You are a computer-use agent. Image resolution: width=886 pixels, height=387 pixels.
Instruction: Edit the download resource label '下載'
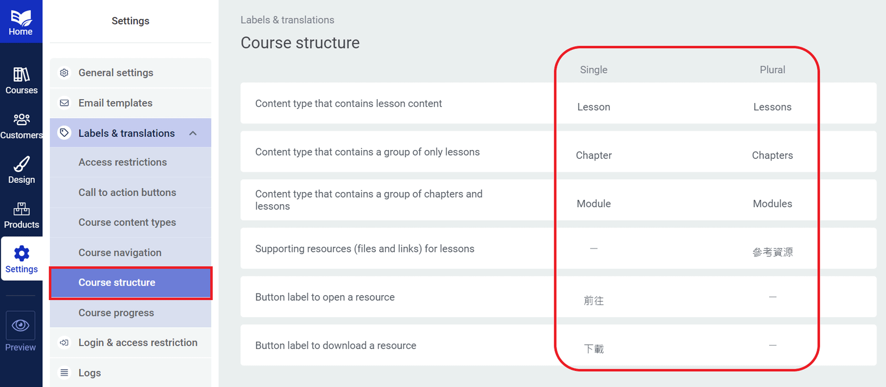pyautogui.click(x=594, y=349)
